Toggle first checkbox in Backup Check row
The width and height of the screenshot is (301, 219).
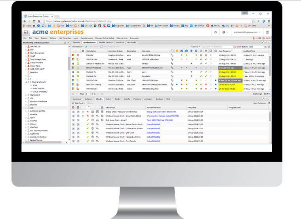point(73,112)
